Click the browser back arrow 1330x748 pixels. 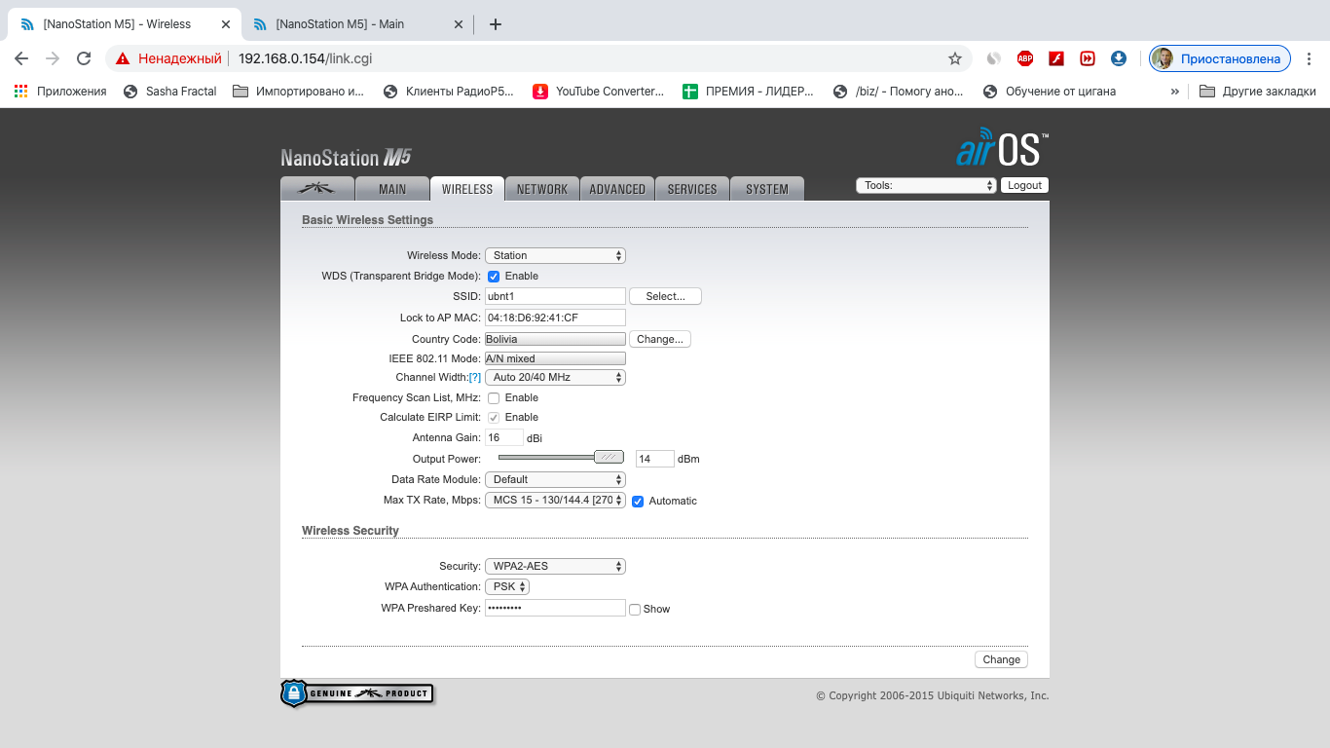(21, 58)
